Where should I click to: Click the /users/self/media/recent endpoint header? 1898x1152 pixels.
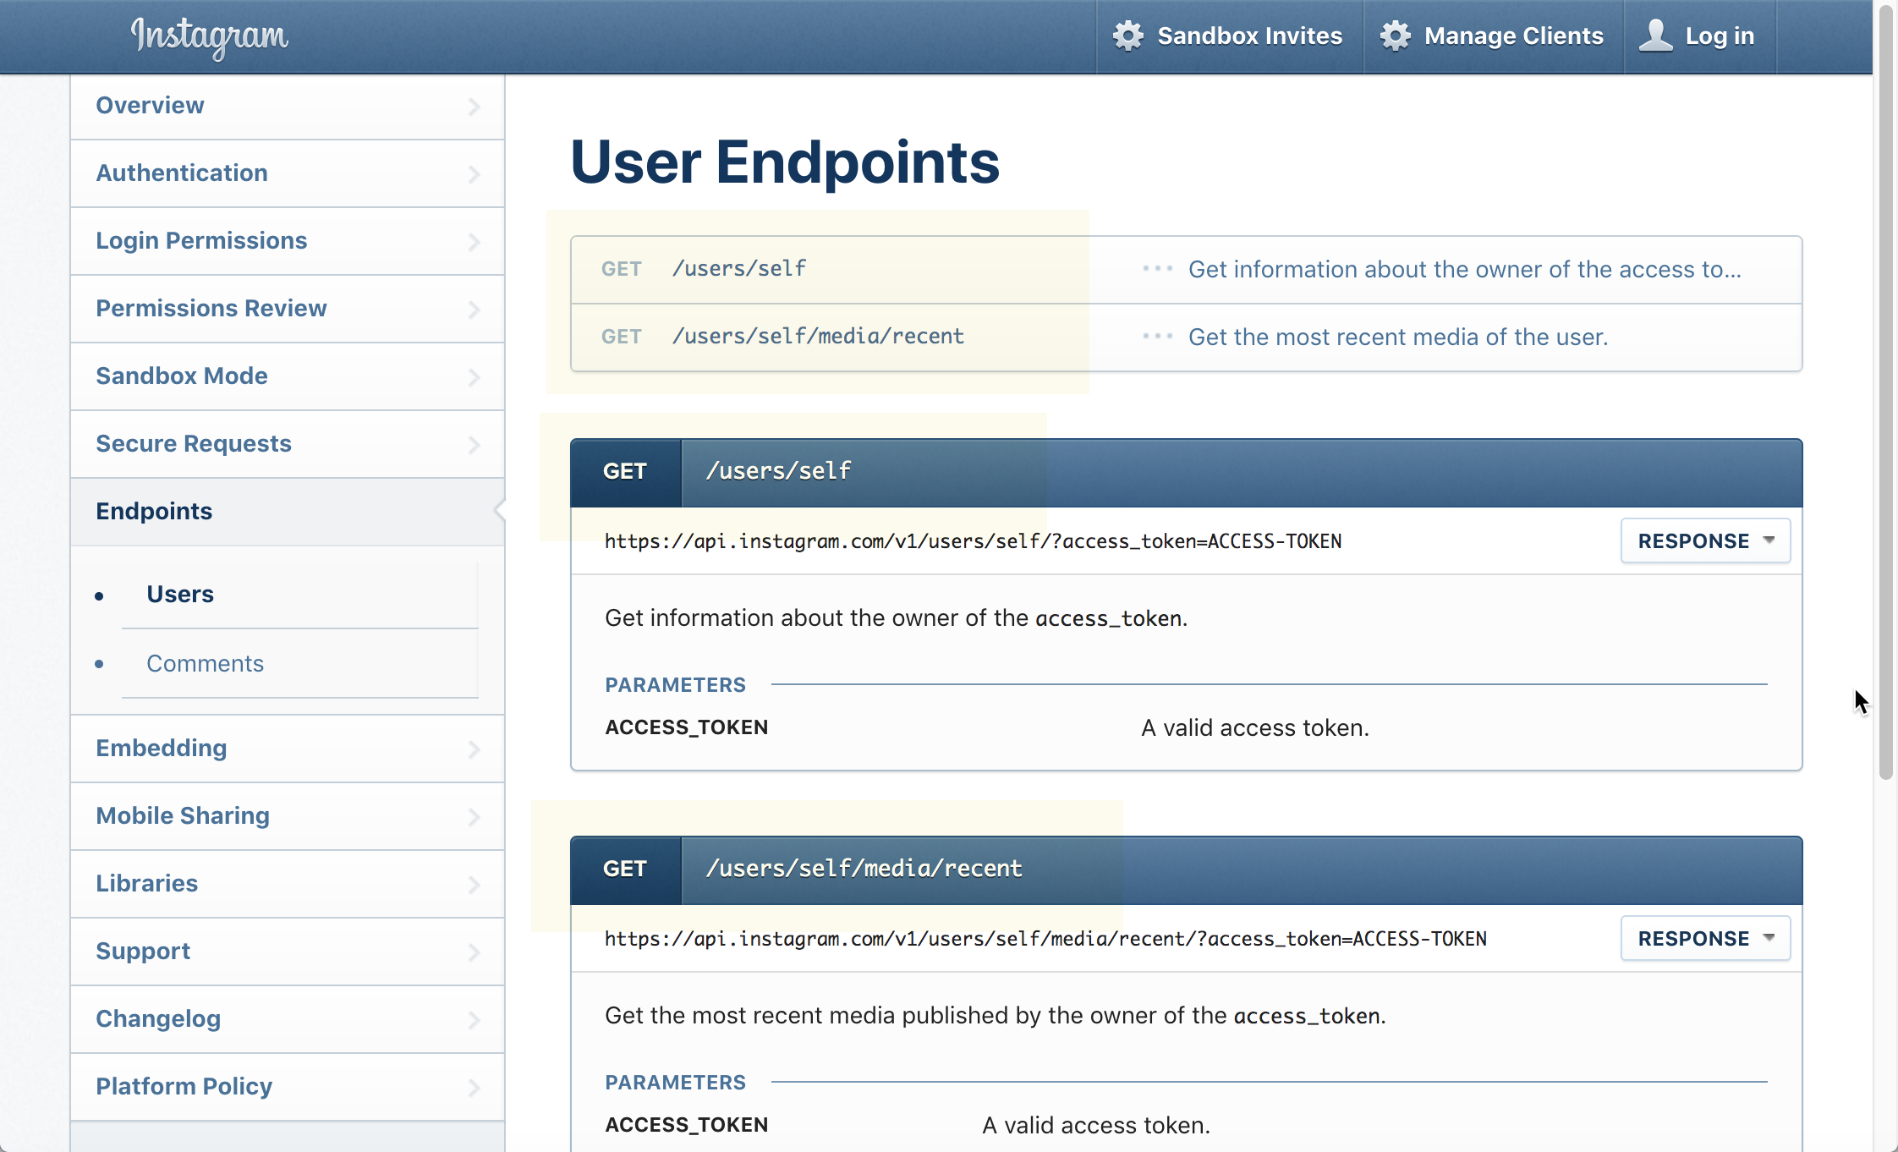coord(1187,869)
